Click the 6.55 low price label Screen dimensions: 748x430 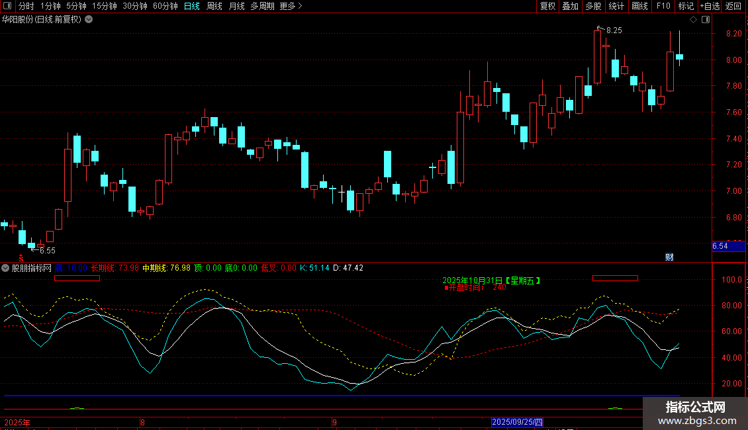[x=47, y=251]
